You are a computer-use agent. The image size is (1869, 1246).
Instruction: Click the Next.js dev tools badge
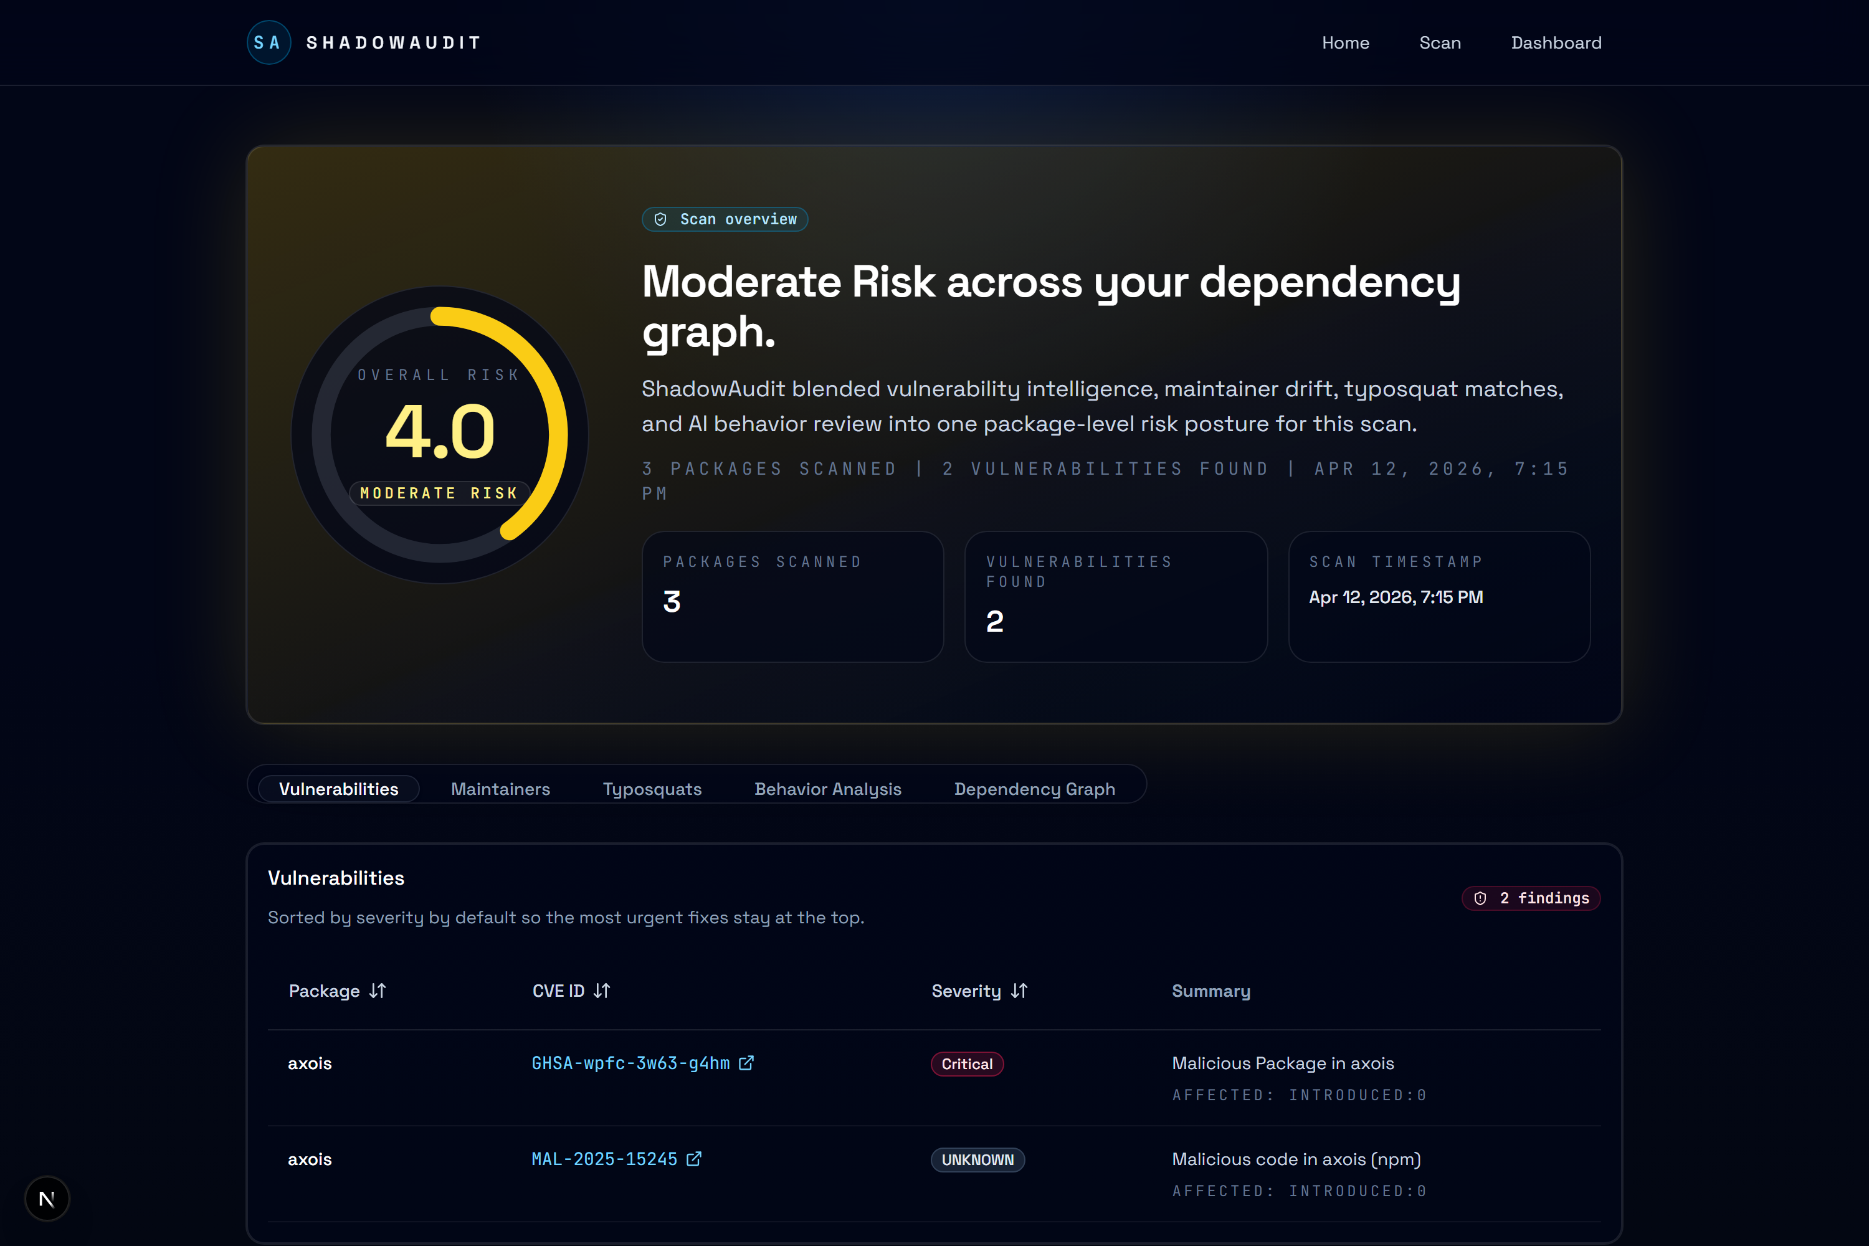pos(47,1198)
